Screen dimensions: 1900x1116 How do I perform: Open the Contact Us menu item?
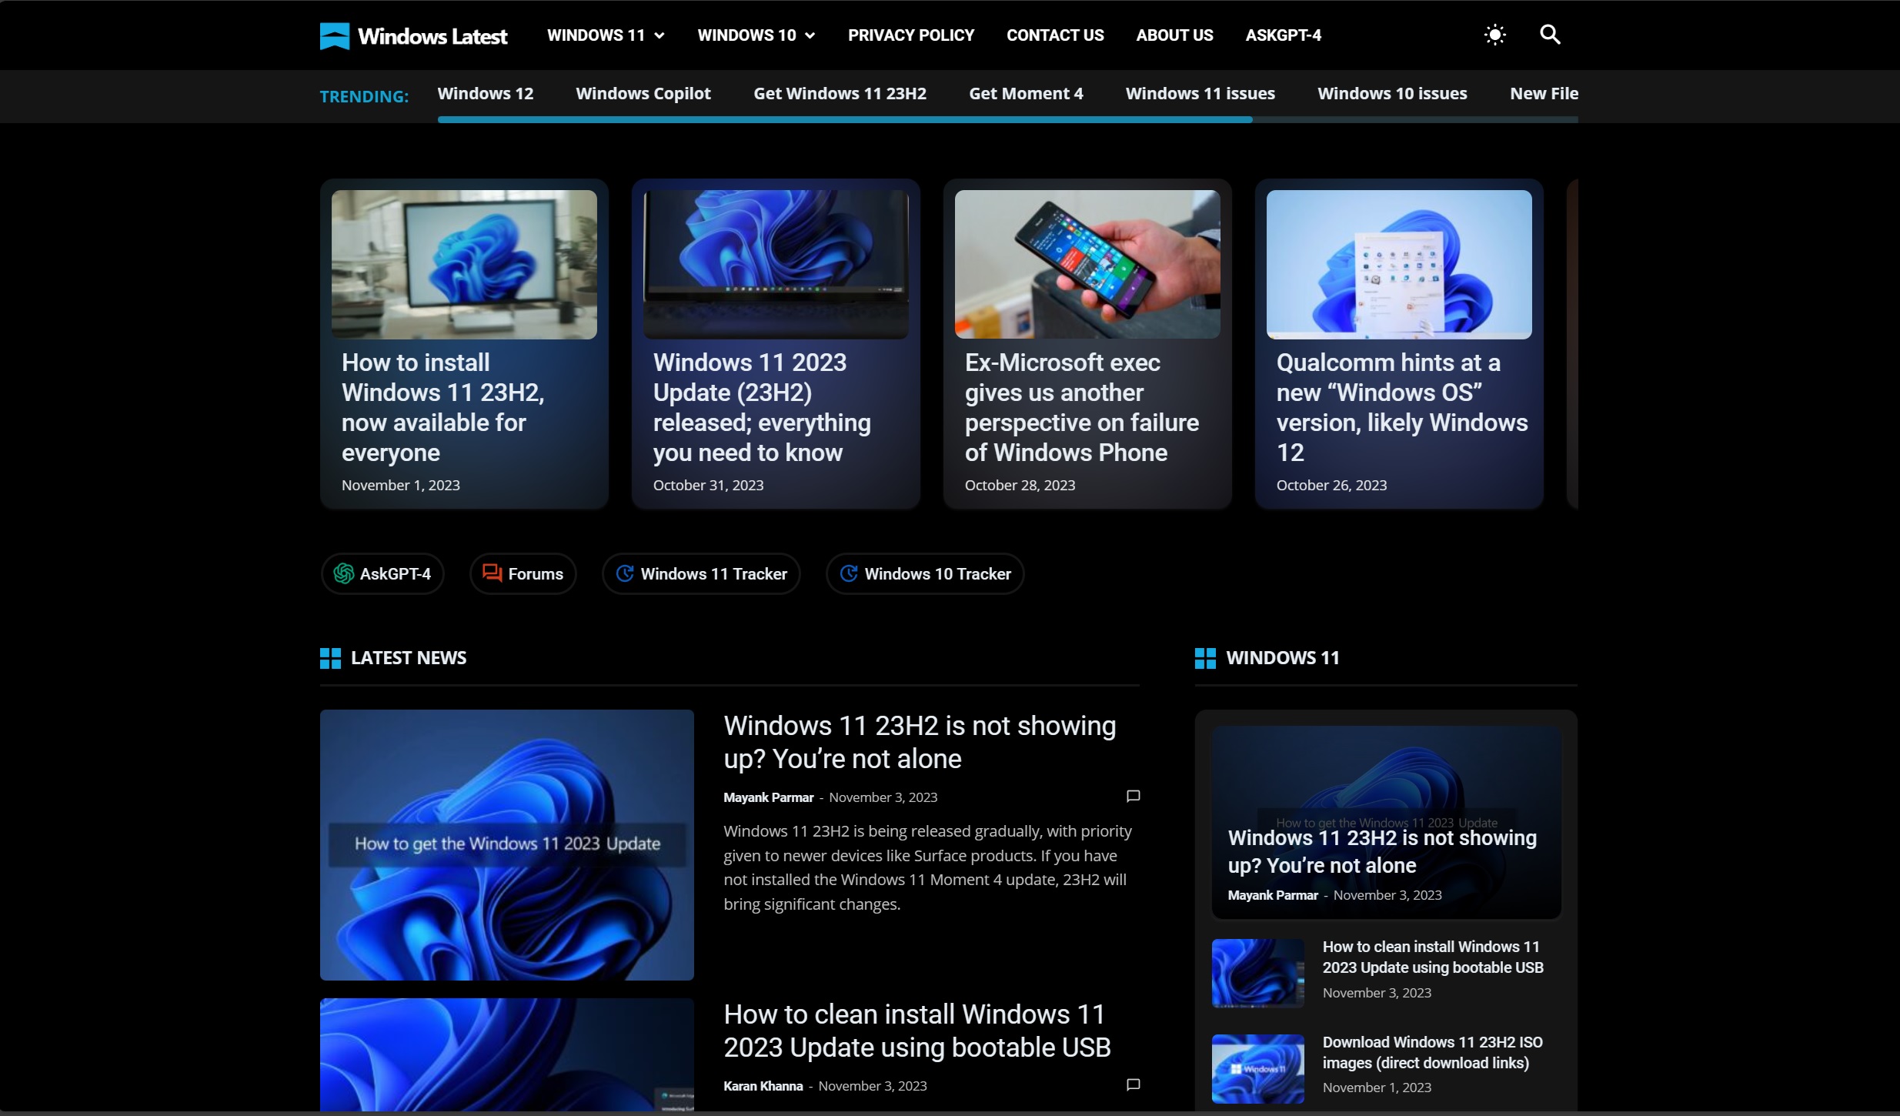pyautogui.click(x=1055, y=35)
